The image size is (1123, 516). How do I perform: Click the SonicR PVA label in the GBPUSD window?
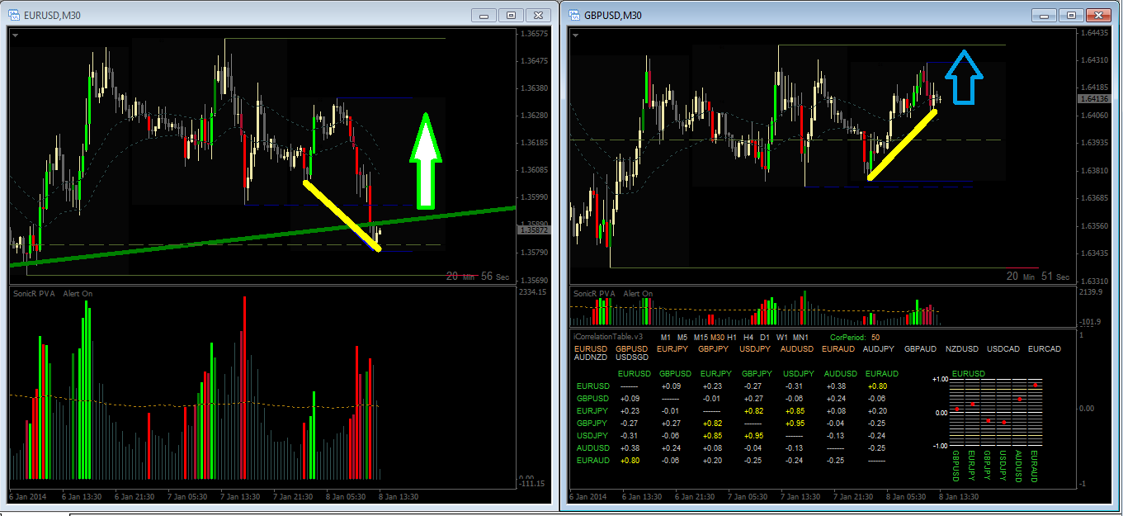click(594, 294)
